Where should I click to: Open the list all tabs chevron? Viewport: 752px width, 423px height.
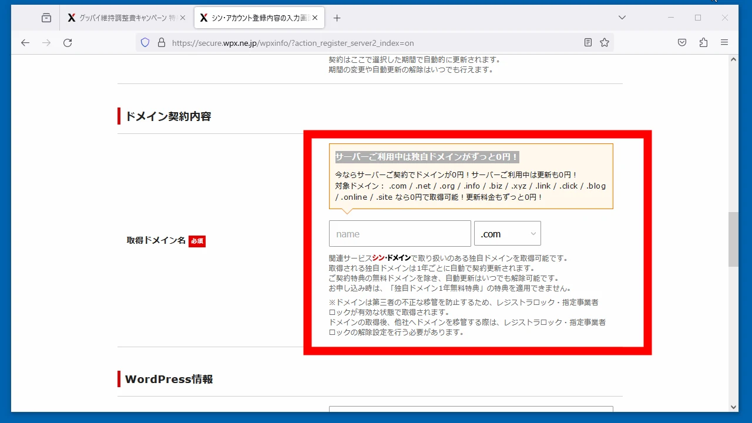tap(622, 18)
